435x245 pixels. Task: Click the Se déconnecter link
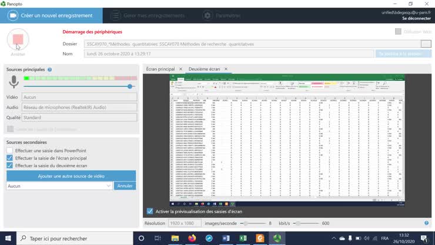coord(416,18)
